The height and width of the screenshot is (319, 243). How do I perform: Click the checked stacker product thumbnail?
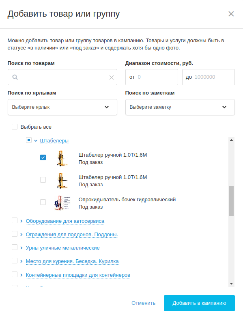tap(62, 158)
